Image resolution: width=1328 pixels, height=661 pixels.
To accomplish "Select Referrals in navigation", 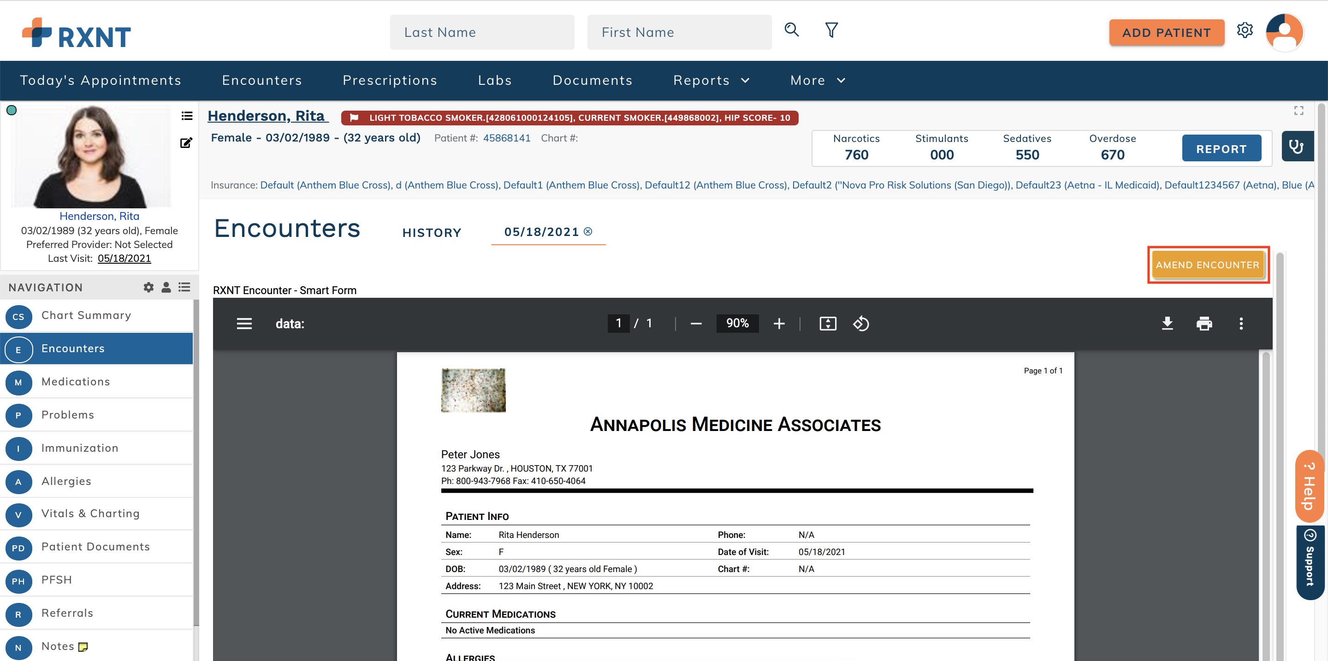I will pos(96,613).
